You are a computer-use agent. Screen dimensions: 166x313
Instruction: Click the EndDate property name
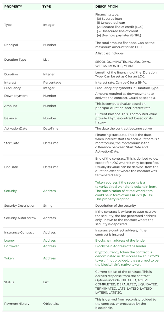tap(11, 167)
